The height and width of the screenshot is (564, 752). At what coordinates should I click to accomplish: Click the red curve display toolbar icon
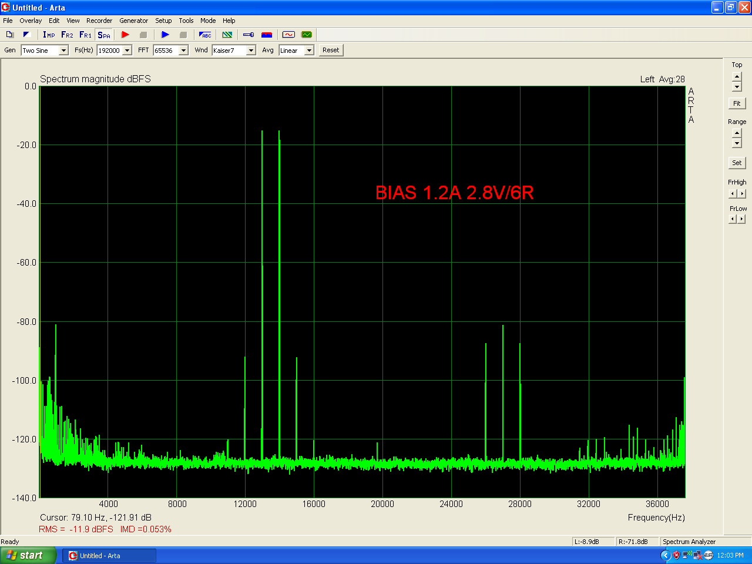click(288, 35)
